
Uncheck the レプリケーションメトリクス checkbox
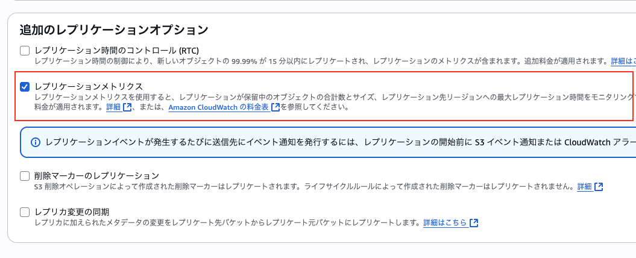(x=25, y=87)
